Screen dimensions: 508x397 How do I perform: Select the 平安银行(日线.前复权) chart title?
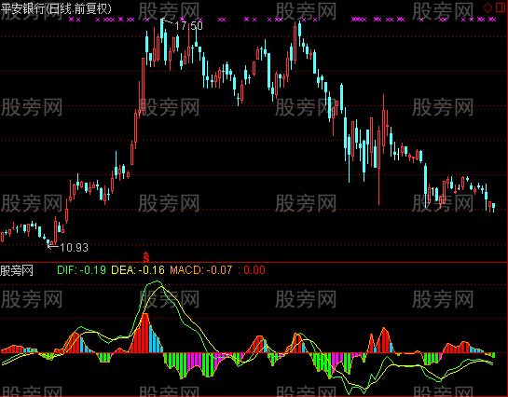pos(56,8)
